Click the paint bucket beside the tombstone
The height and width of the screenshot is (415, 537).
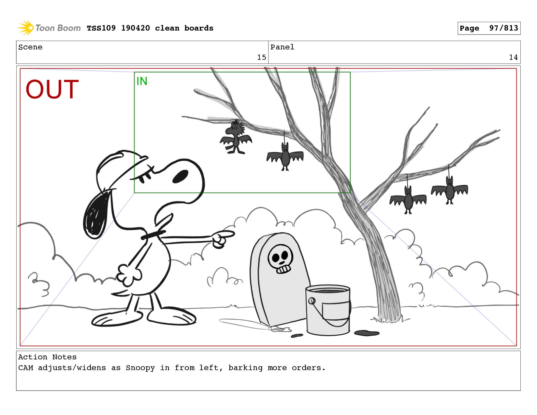coord(328,310)
